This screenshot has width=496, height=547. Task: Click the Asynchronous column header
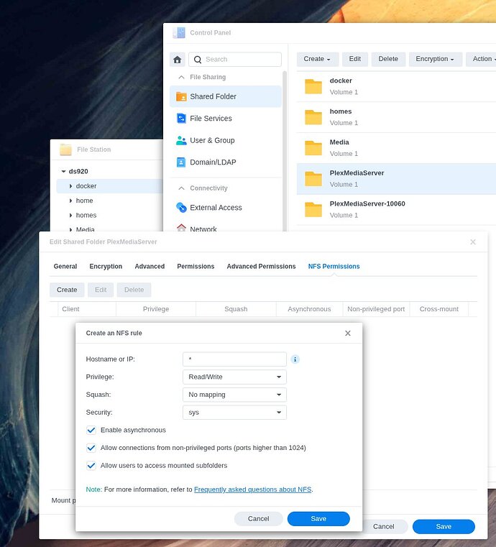[309, 309]
